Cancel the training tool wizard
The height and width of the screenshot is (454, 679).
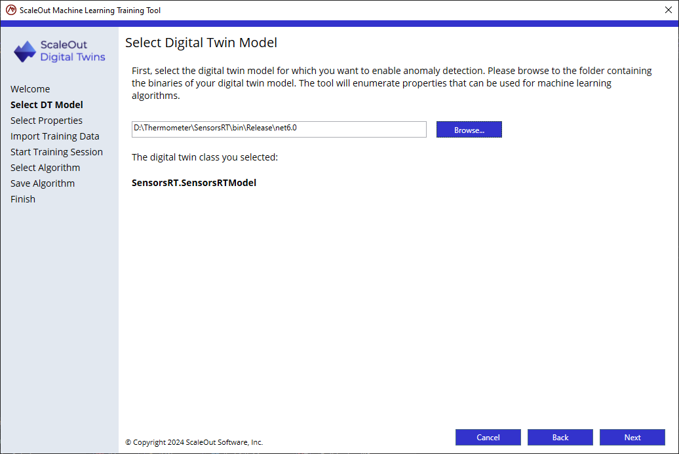click(488, 438)
